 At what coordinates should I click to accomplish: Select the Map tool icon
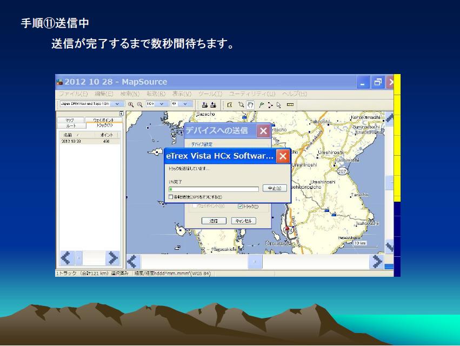pos(230,104)
